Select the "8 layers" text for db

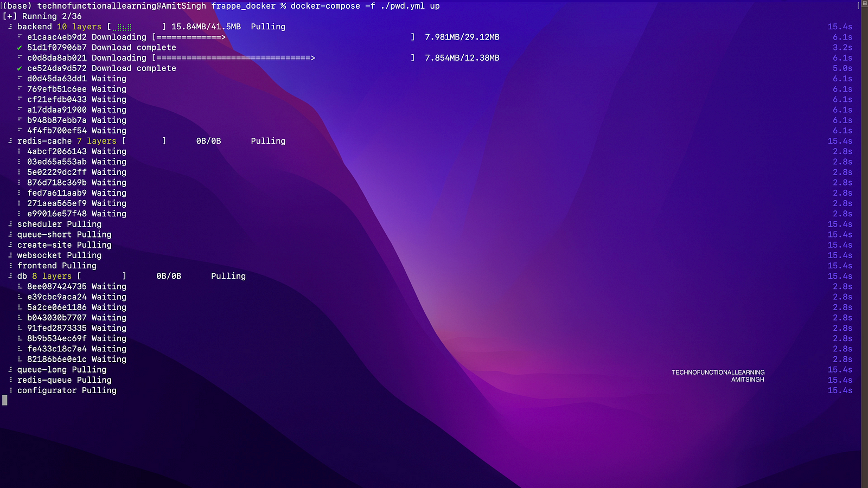click(x=52, y=276)
